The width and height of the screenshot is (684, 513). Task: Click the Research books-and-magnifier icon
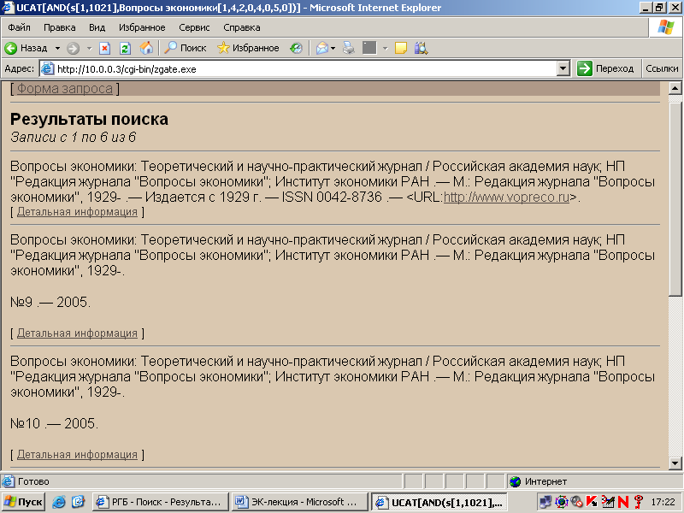pos(422,48)
